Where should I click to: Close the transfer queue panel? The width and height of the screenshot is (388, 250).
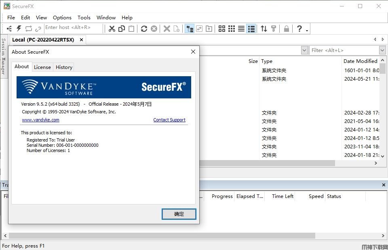(384, 185)
